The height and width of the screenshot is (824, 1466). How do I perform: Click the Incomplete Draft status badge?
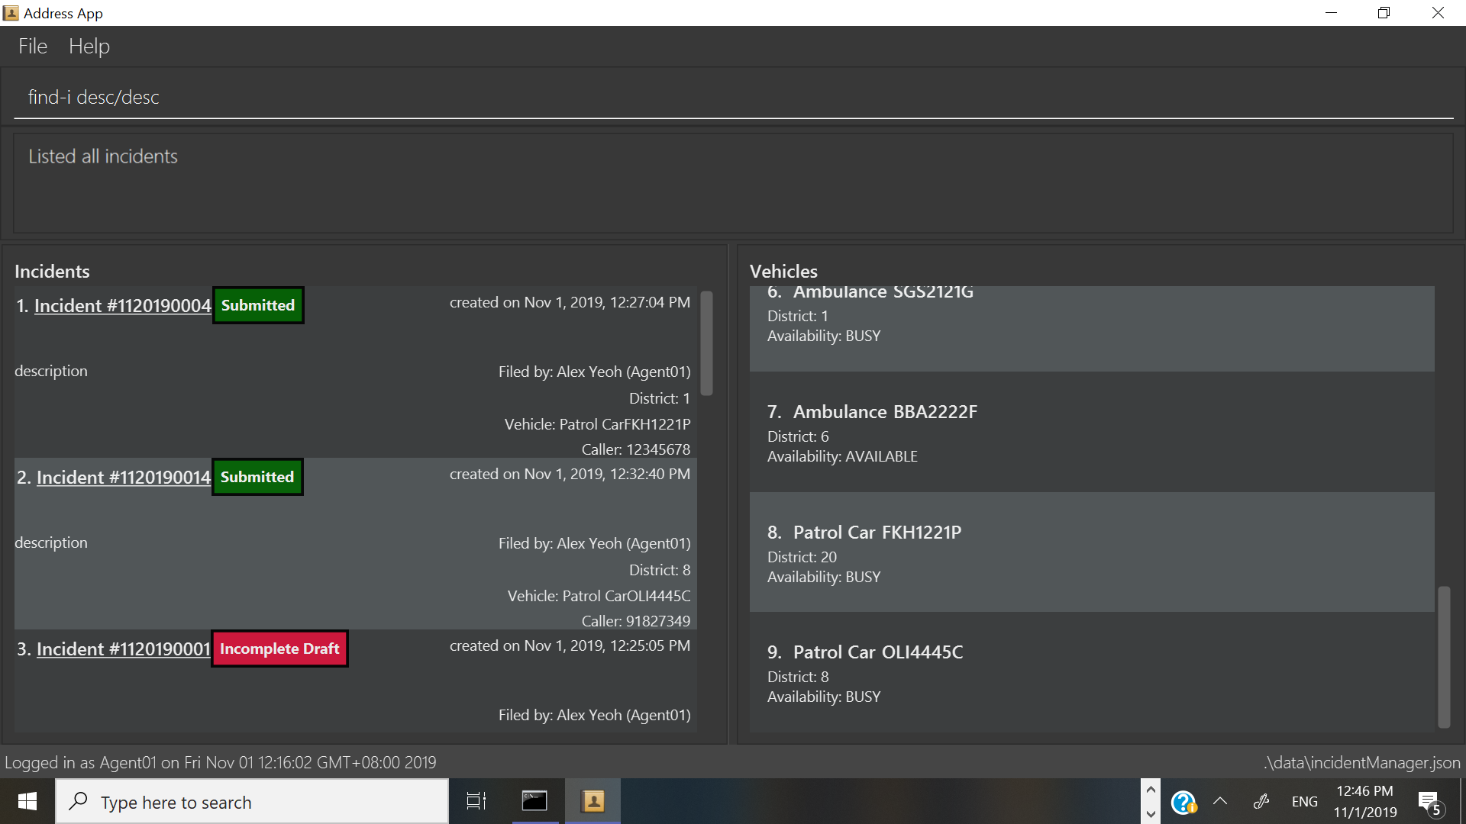point(279,649)
